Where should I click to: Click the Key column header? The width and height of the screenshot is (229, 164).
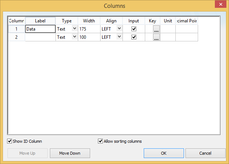click(153, 21)
